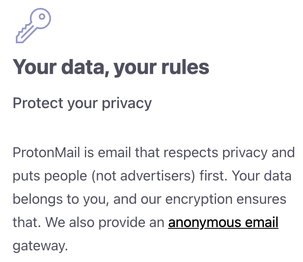Click the word "gateway." ending the paragraph
The image size is (303, 262).
click(x=40, y=246)
